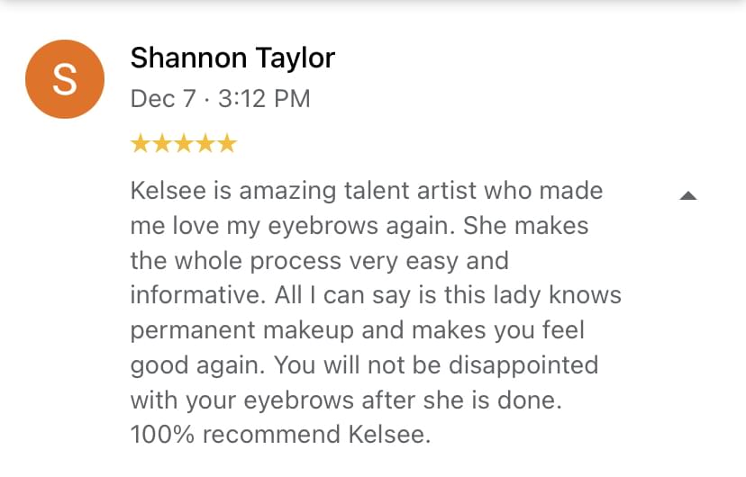746x477 pixels.
Task: Select the fifth yellow rating star
Action: click(227, 143)
